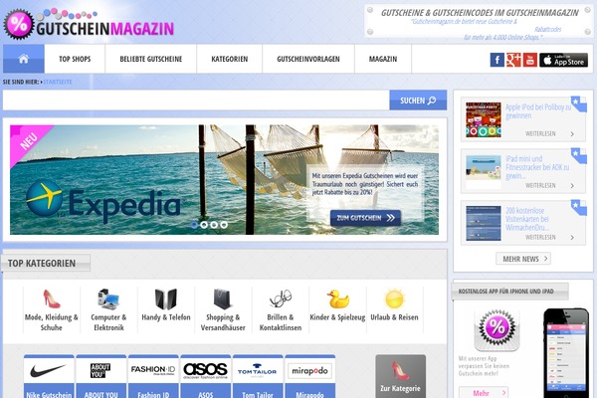597x398 pixels.
Task: Click the Expedia logo on the banner
Action: pyautogui.click(x=103, y=203)
